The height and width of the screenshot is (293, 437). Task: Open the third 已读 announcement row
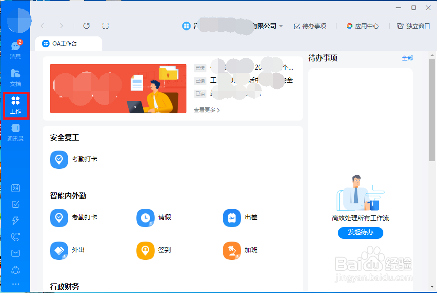(227, 93)
